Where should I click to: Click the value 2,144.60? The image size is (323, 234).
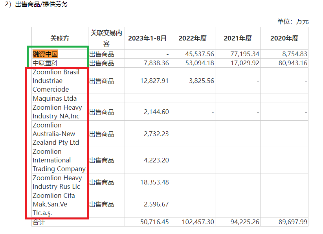[x=156, y=112]
